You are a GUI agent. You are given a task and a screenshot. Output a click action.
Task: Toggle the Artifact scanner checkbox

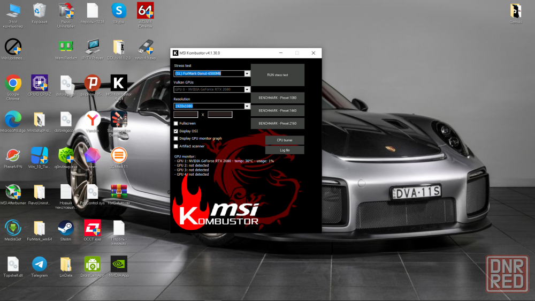[x=176, y=146]
